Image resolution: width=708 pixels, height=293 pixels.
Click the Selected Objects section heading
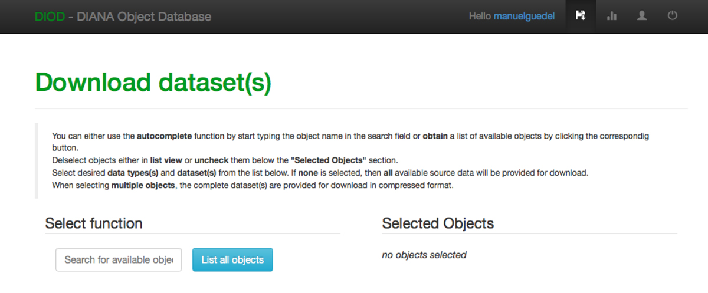[x=438, y=223]
